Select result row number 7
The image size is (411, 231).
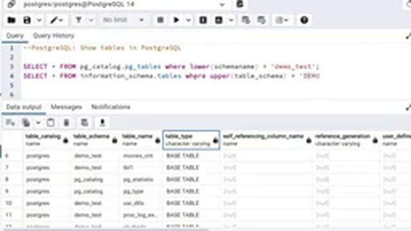[7, 167]
